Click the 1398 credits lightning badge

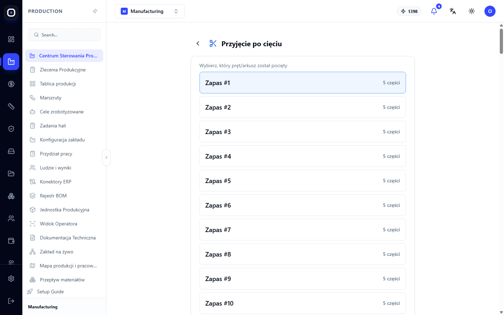[409, 11]
